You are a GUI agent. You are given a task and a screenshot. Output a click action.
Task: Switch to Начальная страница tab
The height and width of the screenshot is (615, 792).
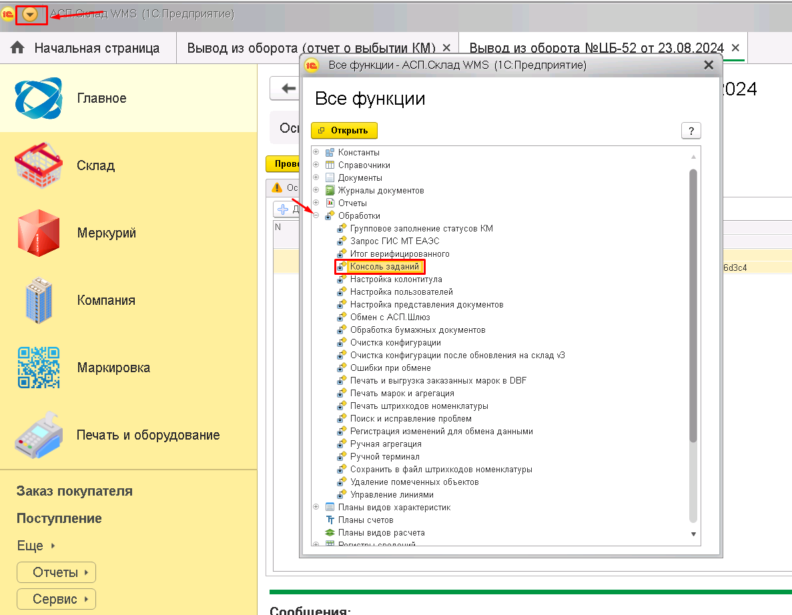tap(88, 48)
